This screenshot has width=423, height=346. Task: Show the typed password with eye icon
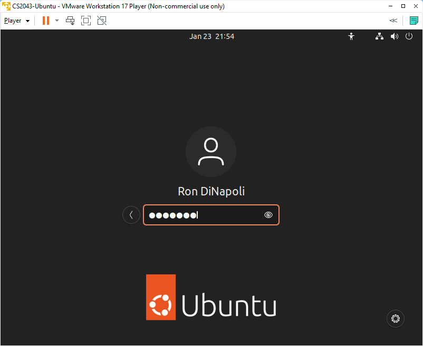[x=268, y=215]
